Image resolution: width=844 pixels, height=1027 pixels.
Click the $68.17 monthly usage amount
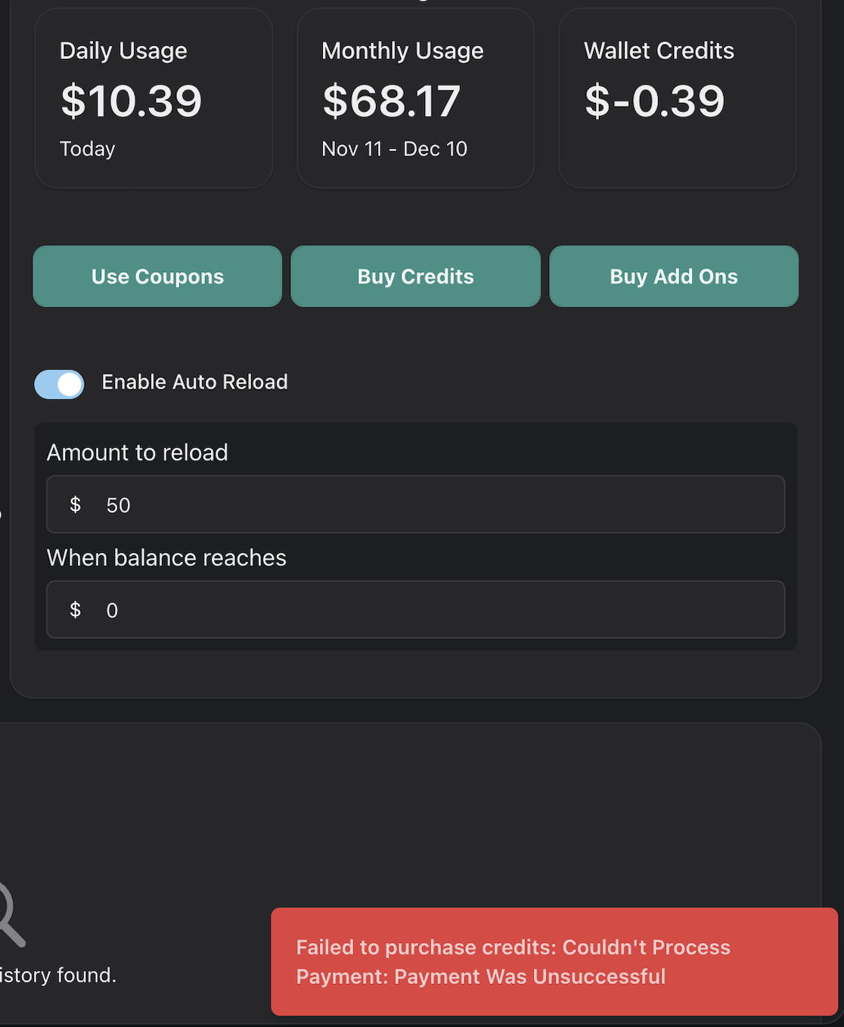click(x=392, y=101)
